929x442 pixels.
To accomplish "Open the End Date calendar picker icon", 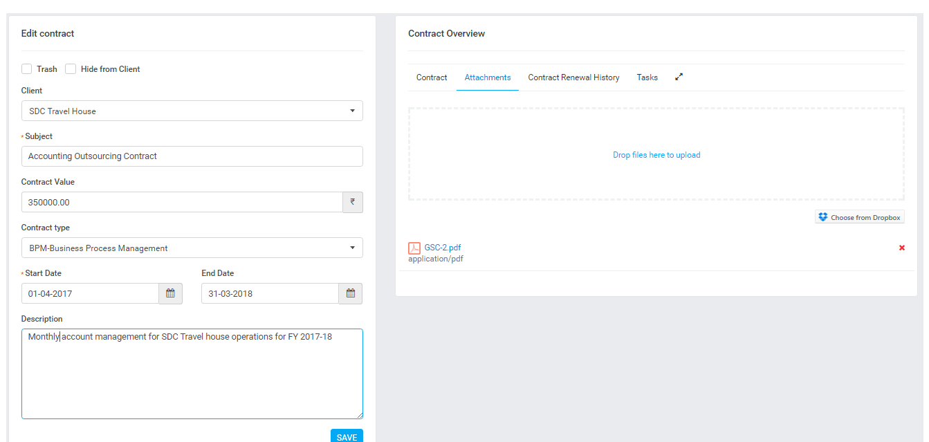I will click(x=350, y=293).
